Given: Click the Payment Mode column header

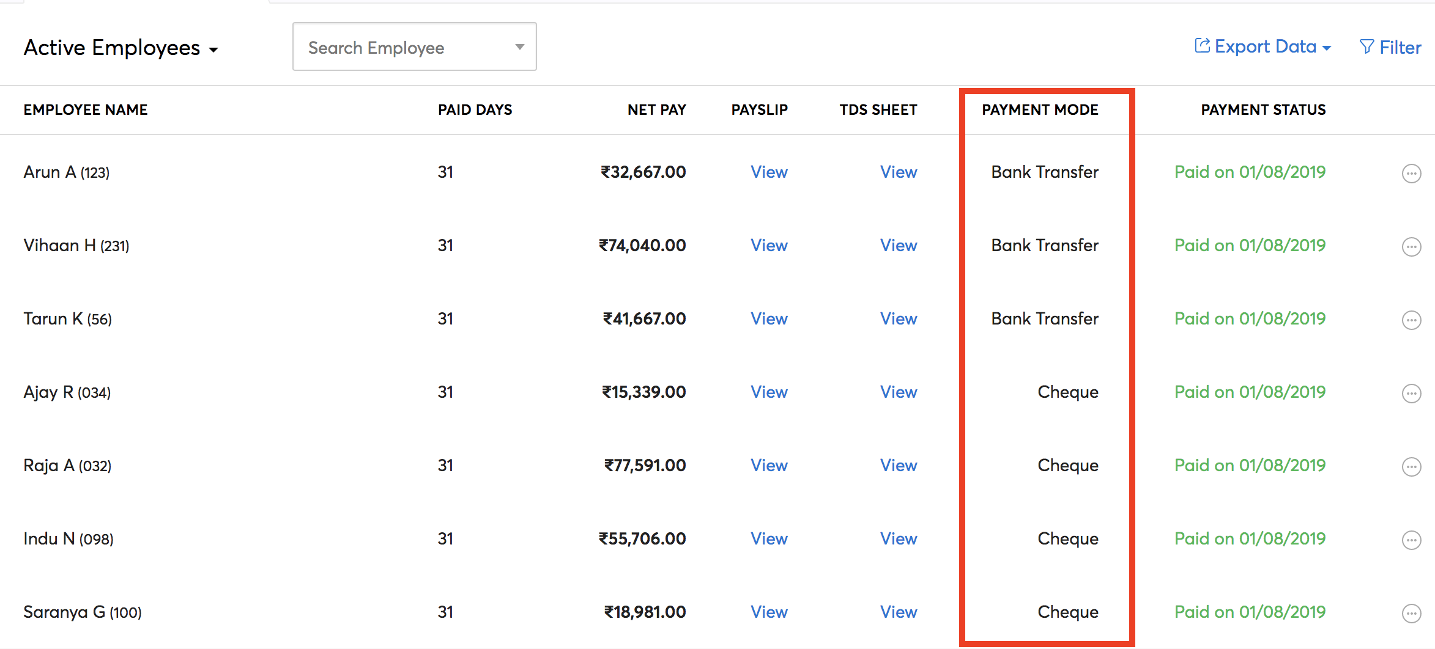Looking at the screenshot, I should click(1040, 110).
